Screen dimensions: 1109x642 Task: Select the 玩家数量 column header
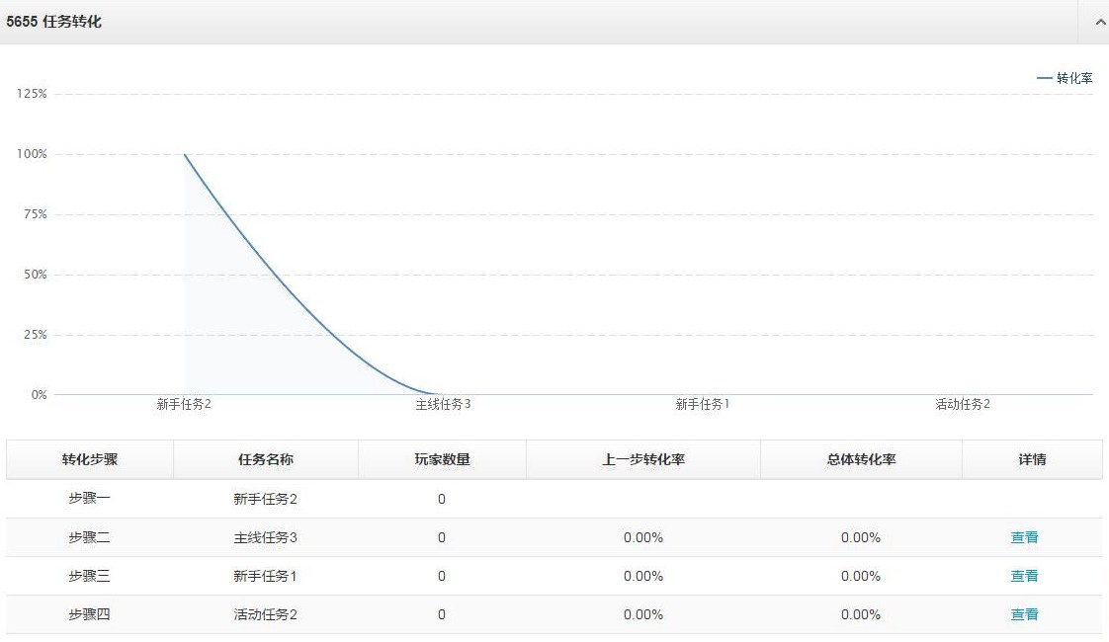441,458
